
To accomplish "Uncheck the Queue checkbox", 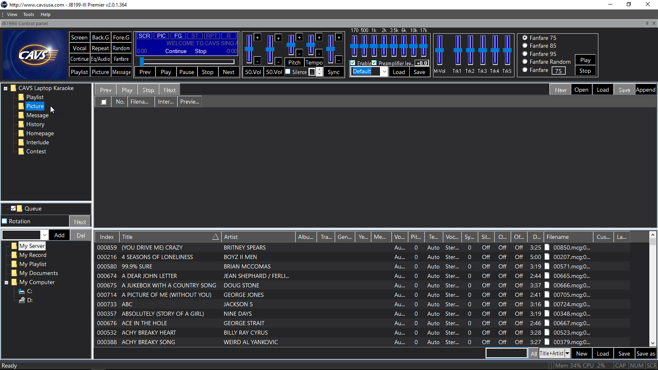I will click(x=13, y=208).
